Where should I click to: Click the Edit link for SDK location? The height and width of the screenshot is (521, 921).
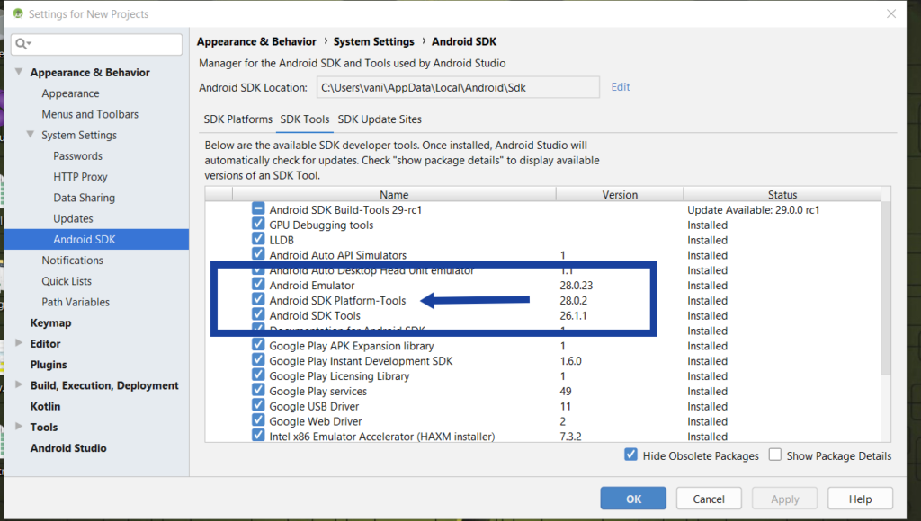(621, 87)
